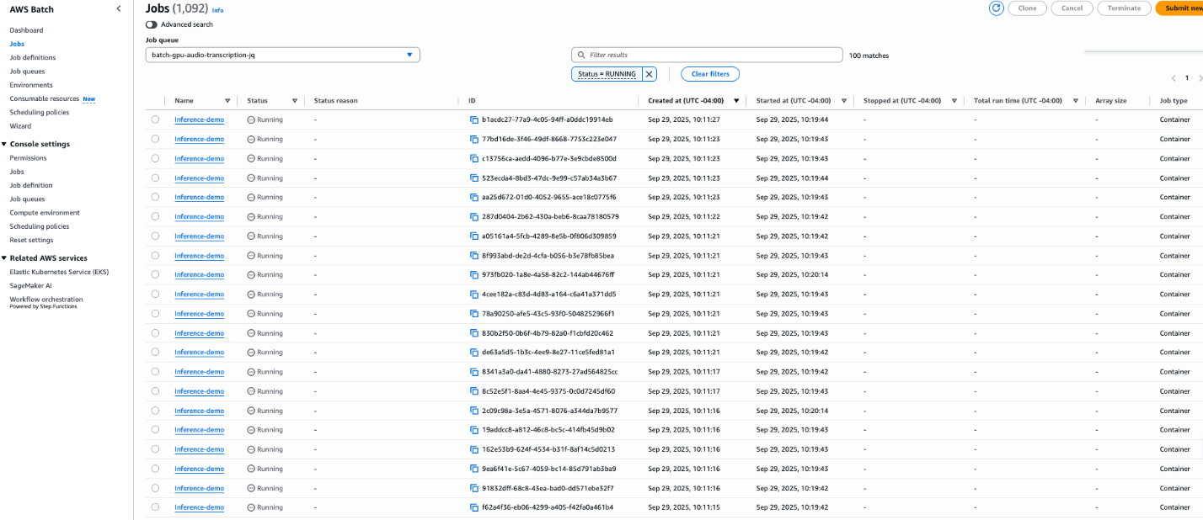Select the first Inference-demo job's radio button
Viewport: 1203px width, 520px height.
tap(155, 119)
